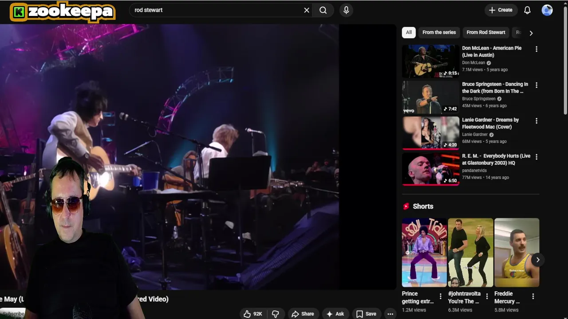Visit the Lanie Gardner channel name
Screen dimensions: 568x319
click(475, 135)
